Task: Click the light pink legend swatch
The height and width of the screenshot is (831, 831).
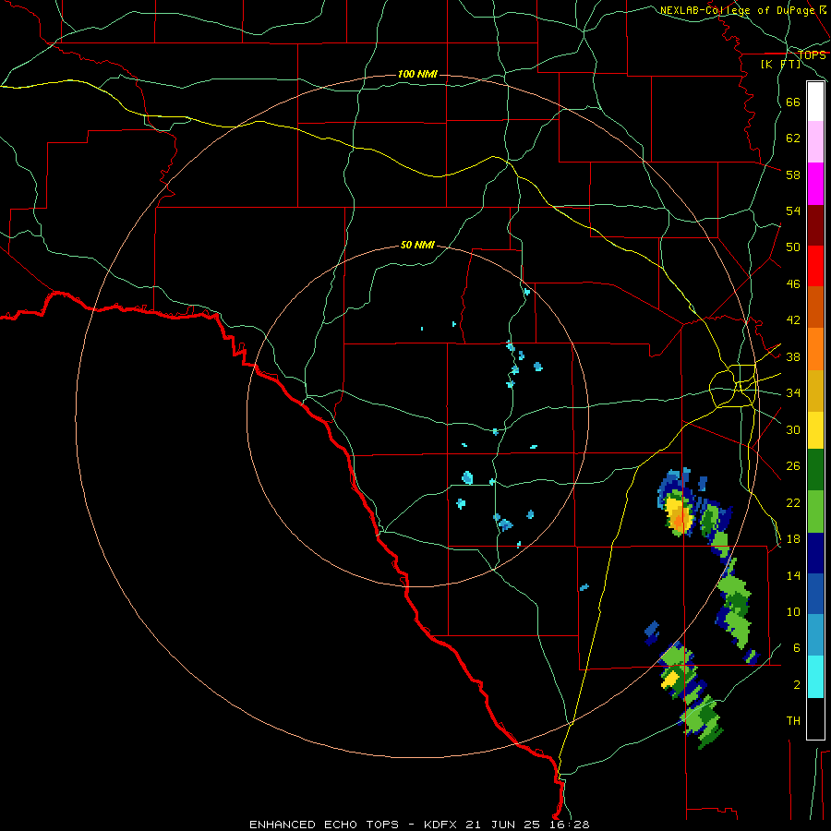Action: click(815, 142)
